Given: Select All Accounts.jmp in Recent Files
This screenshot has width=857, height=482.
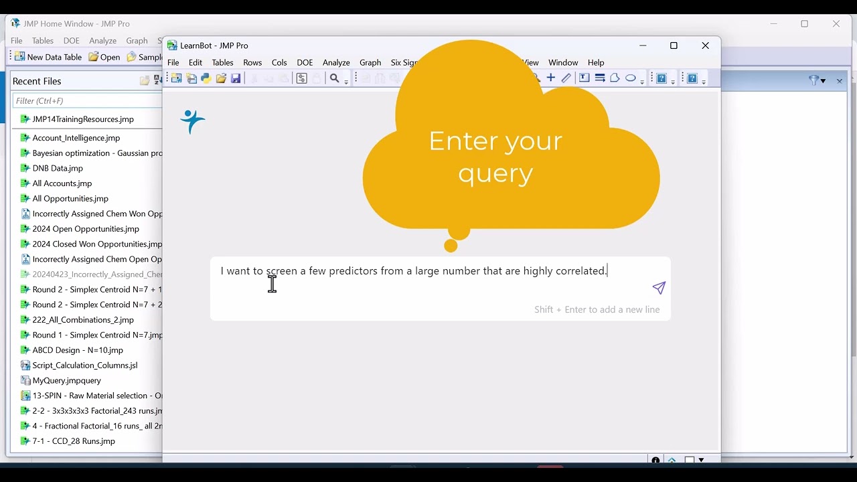Looking at the screenshot, I should (62, 183).
